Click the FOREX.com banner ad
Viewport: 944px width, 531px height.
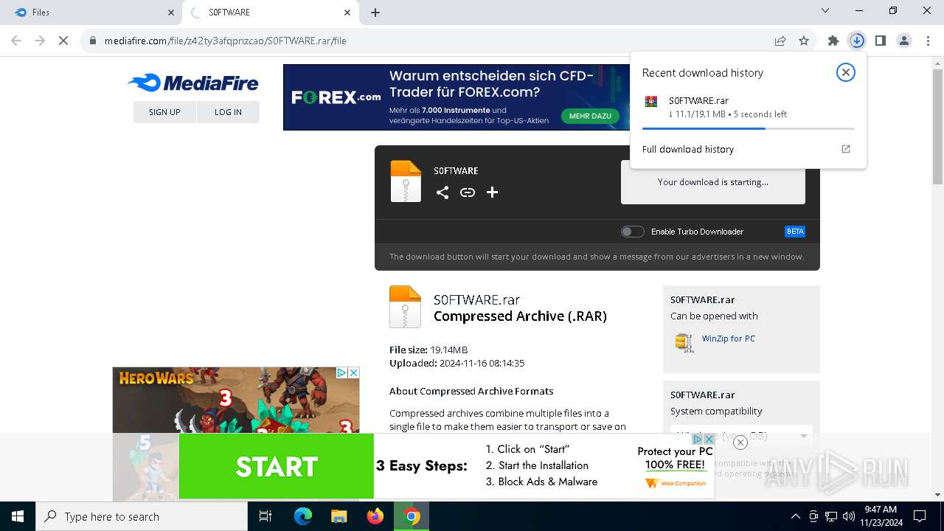click(457, 97)
